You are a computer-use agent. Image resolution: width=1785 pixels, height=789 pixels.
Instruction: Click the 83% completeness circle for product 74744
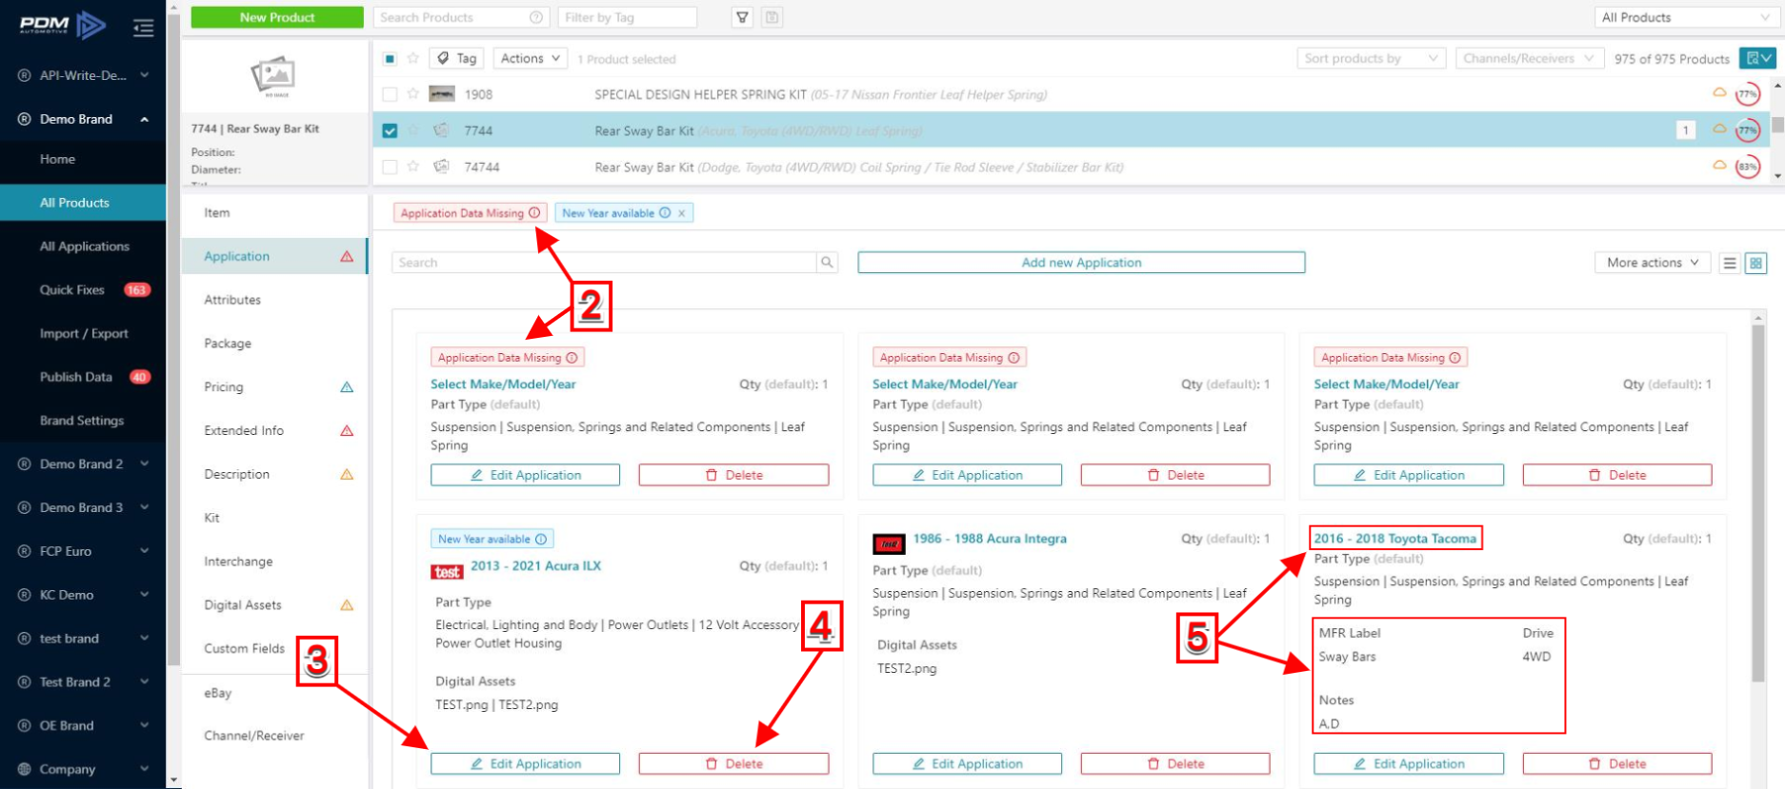click(1747, 167)
